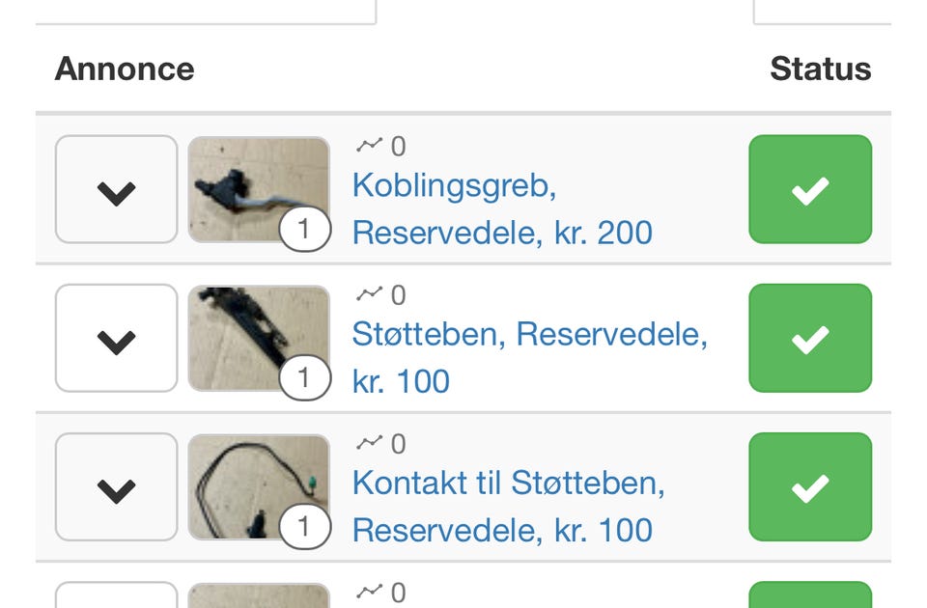Click image count badge on Støtteben photo

304,379
